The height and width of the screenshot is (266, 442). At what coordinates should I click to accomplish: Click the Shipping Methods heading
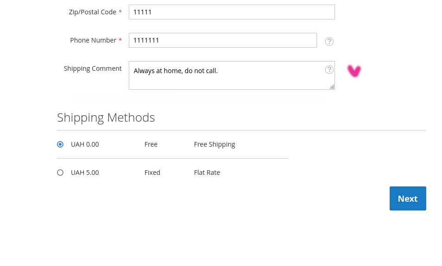(x=106, y=118)
